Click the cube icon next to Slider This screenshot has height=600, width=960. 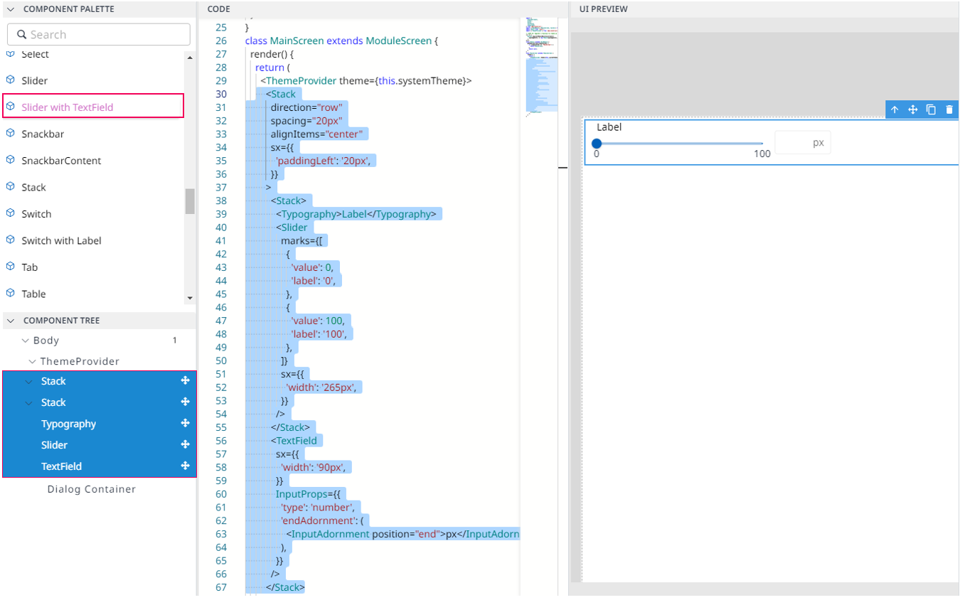[10, 80]
